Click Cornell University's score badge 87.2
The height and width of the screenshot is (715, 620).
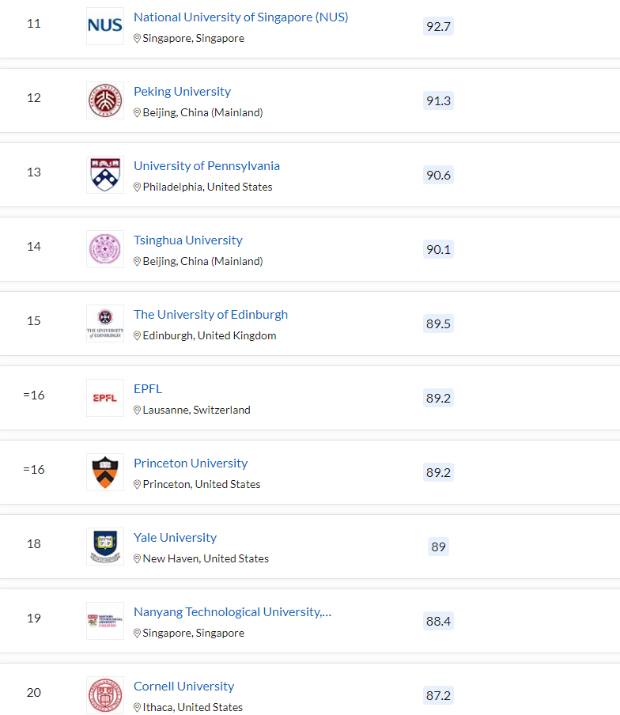(438, 695)
